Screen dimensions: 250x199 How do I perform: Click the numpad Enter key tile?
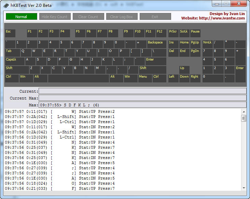tap(240, 74)
